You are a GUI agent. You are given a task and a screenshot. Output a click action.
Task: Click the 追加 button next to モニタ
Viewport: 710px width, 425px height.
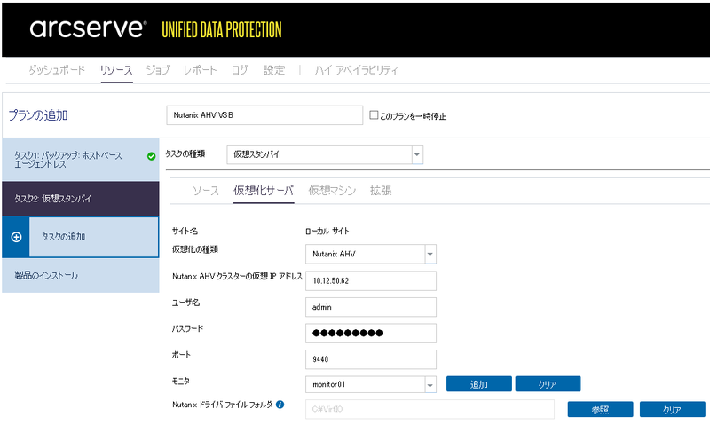pyautogui.click(x=479, y=384)
